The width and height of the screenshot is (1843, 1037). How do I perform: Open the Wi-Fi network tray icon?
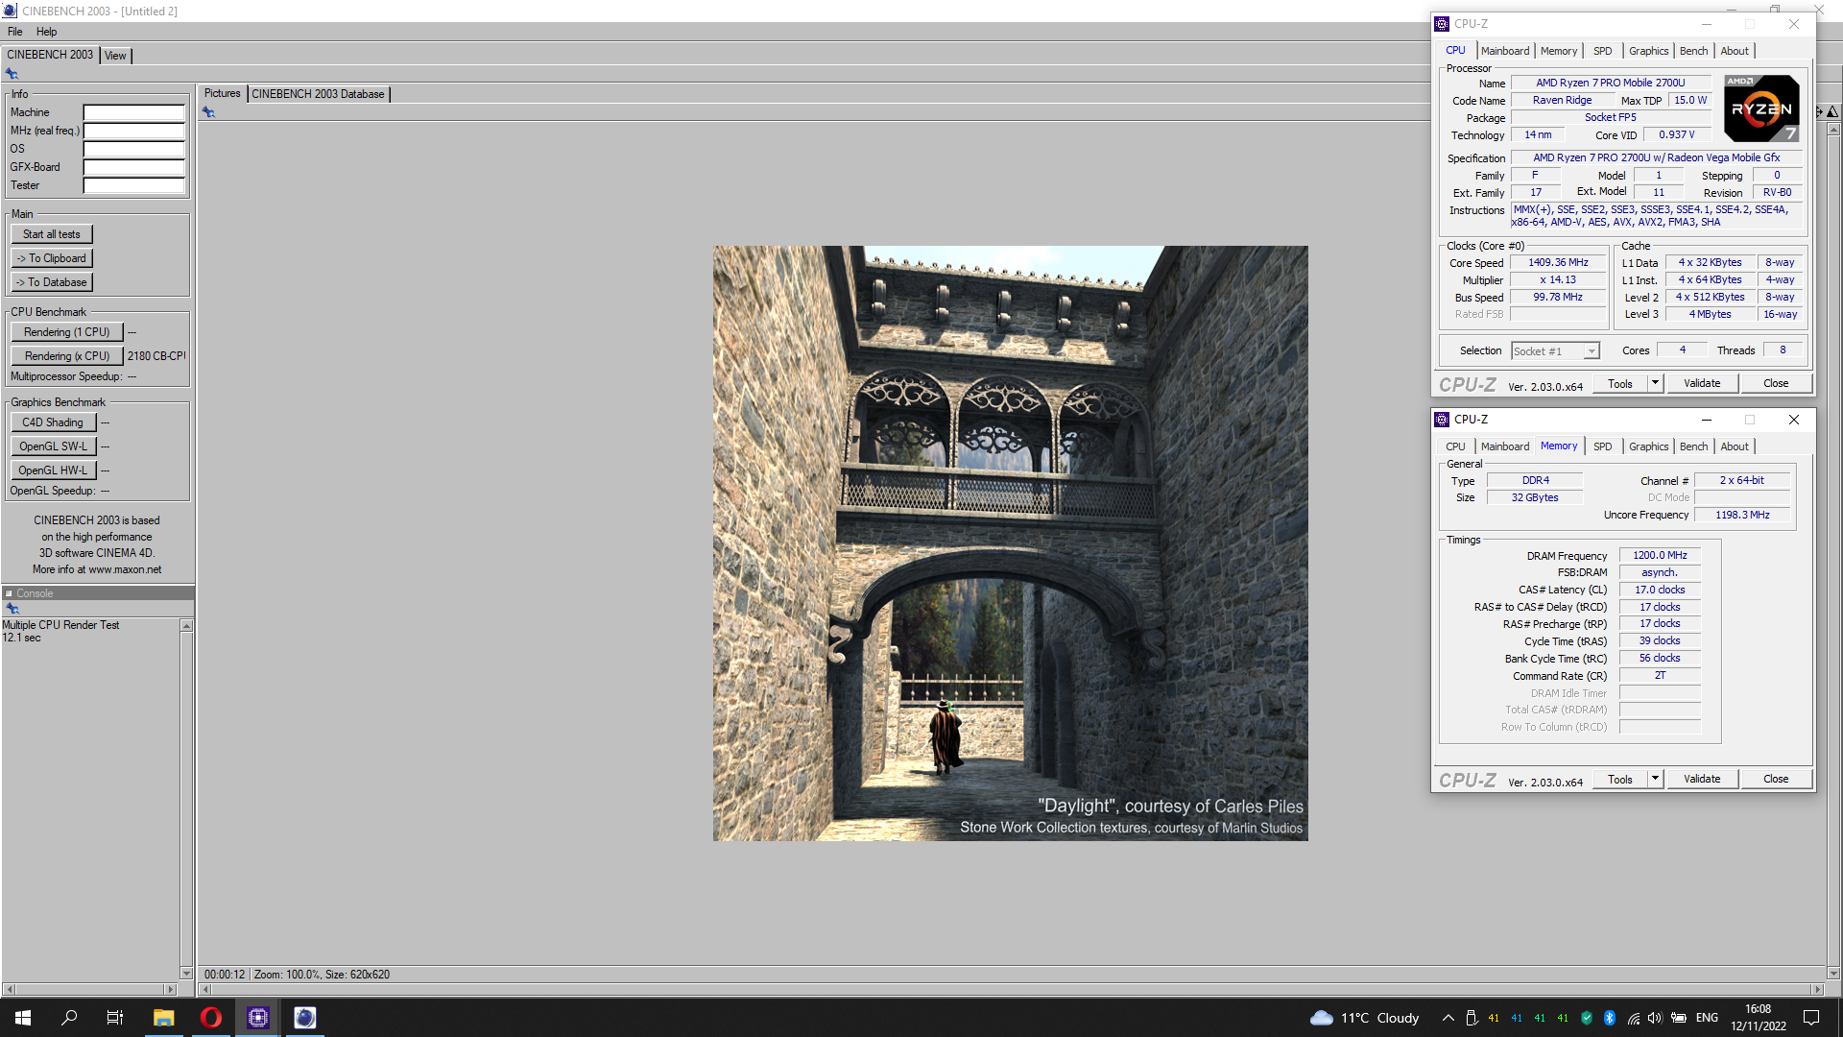click(1634, 1018)
